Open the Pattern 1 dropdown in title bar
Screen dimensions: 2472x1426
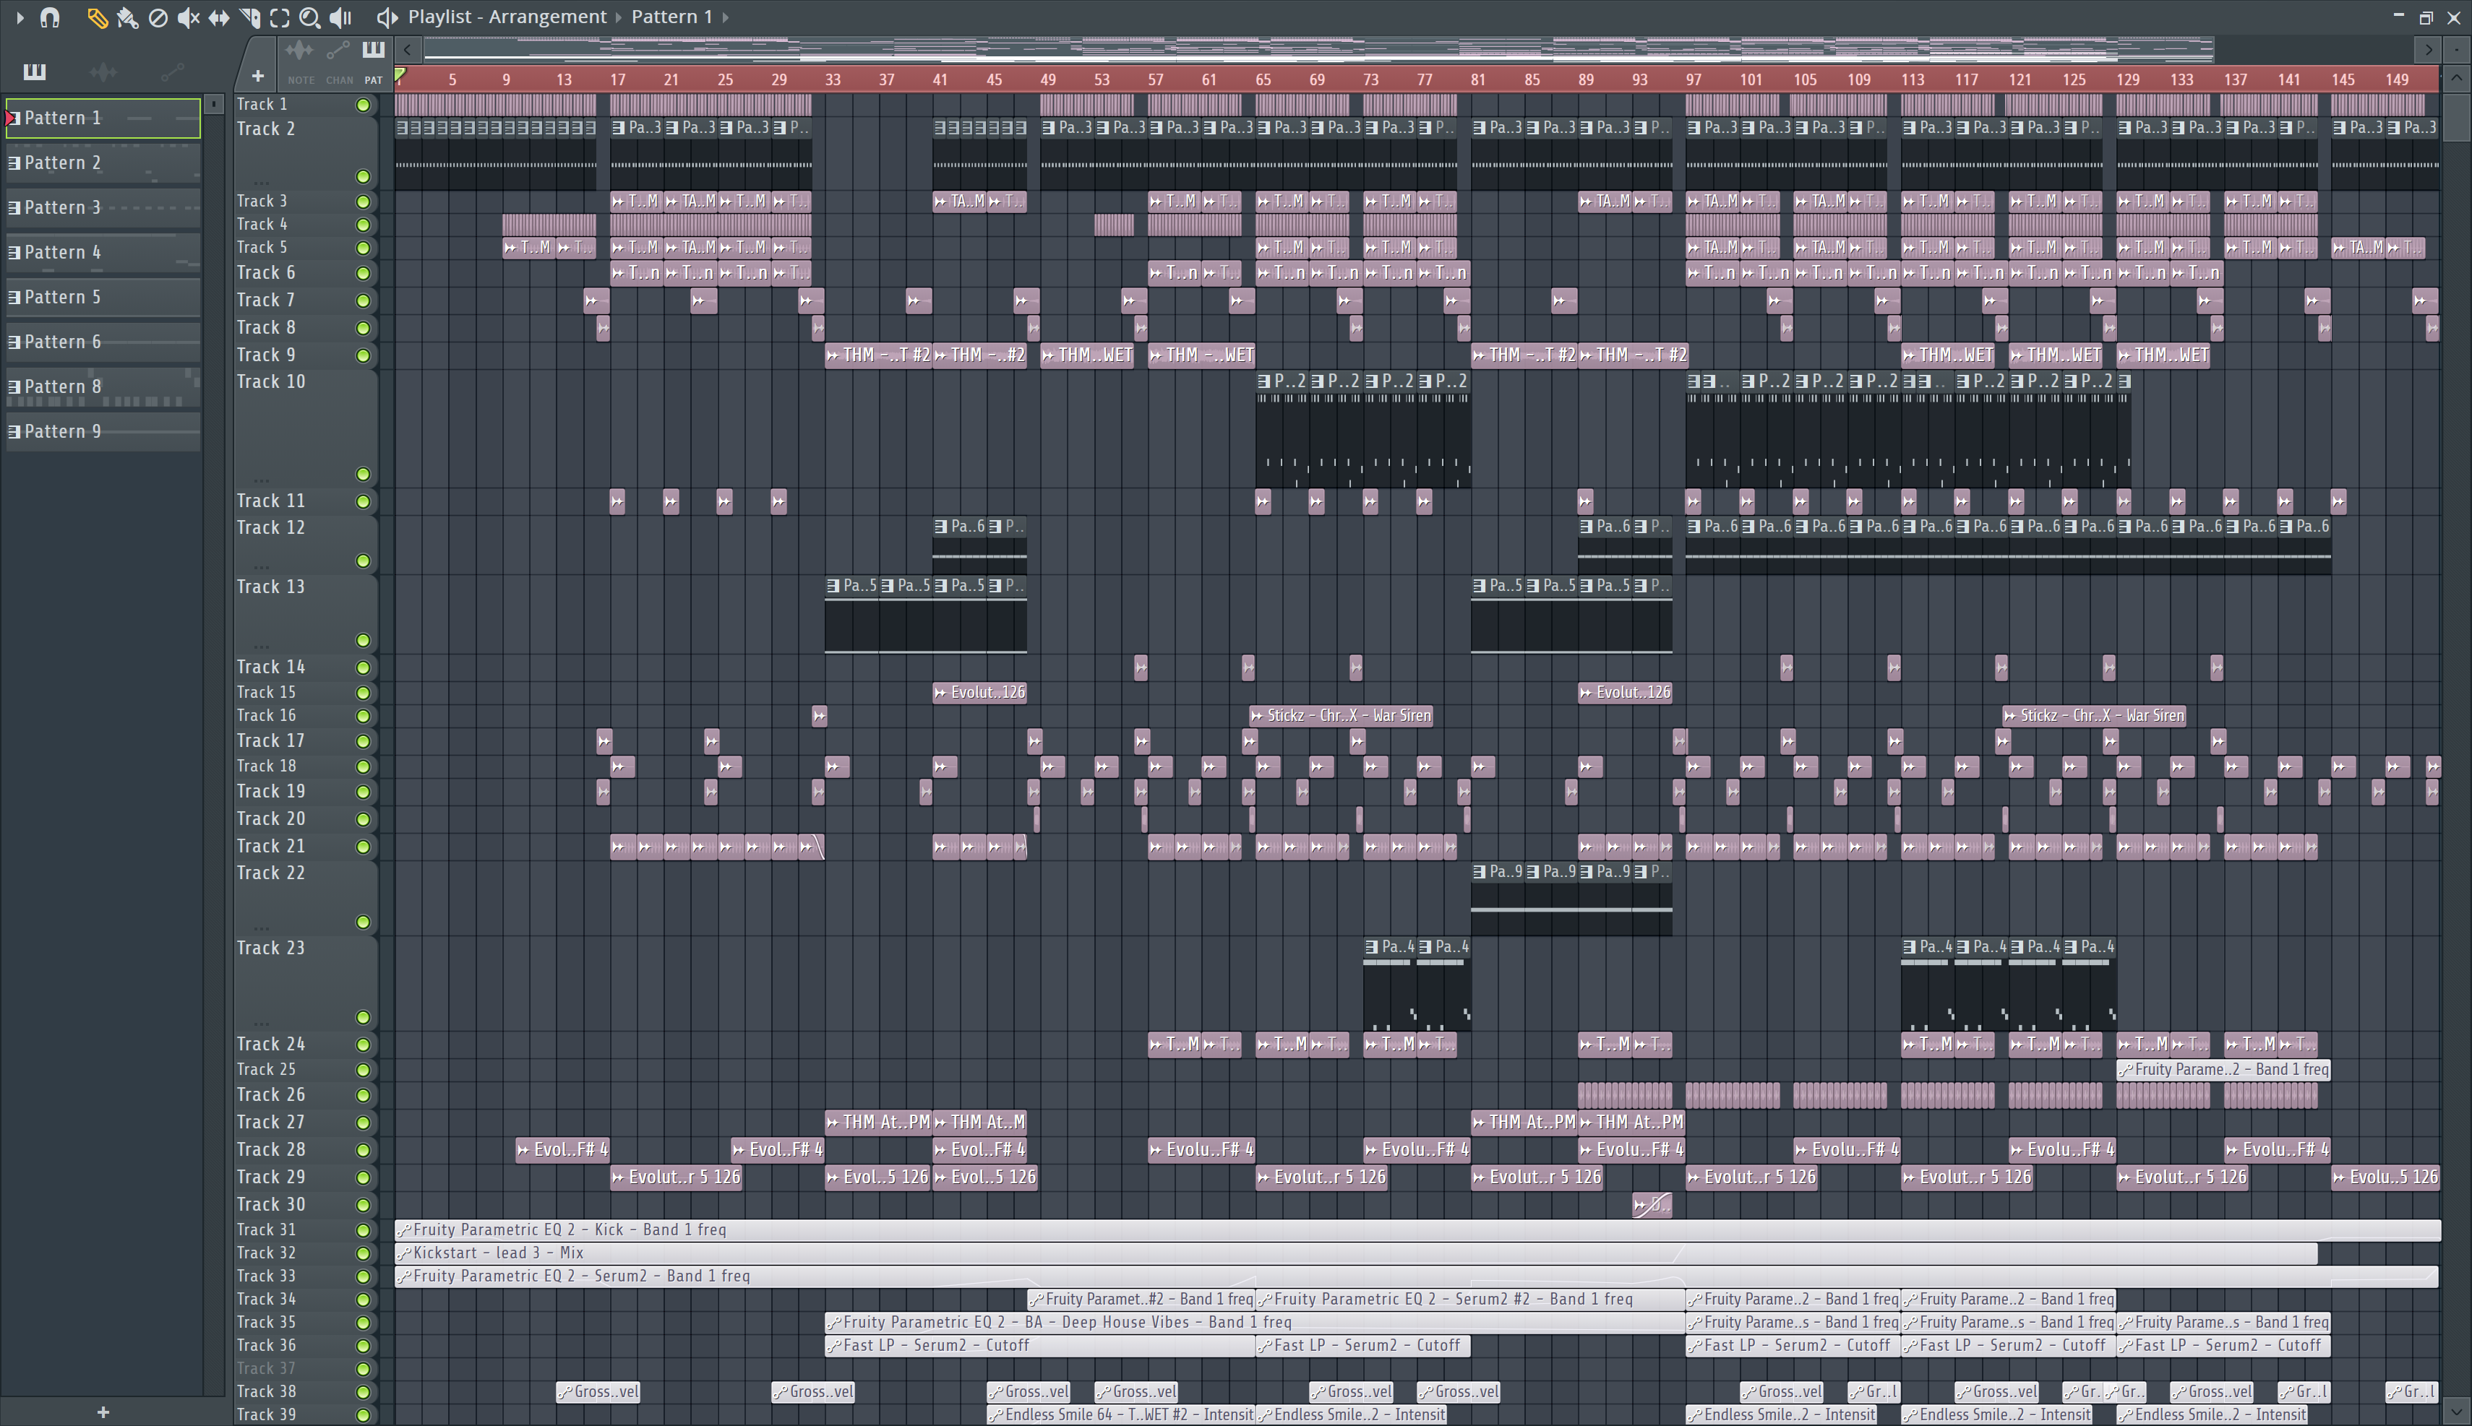(x=725, y=17)
